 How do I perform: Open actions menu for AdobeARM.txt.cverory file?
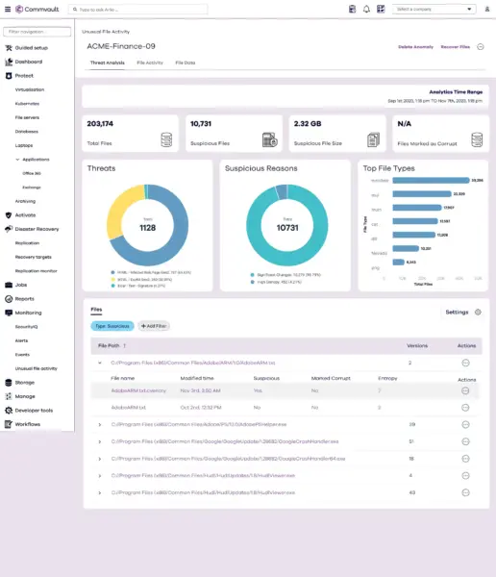click(465, 390)
